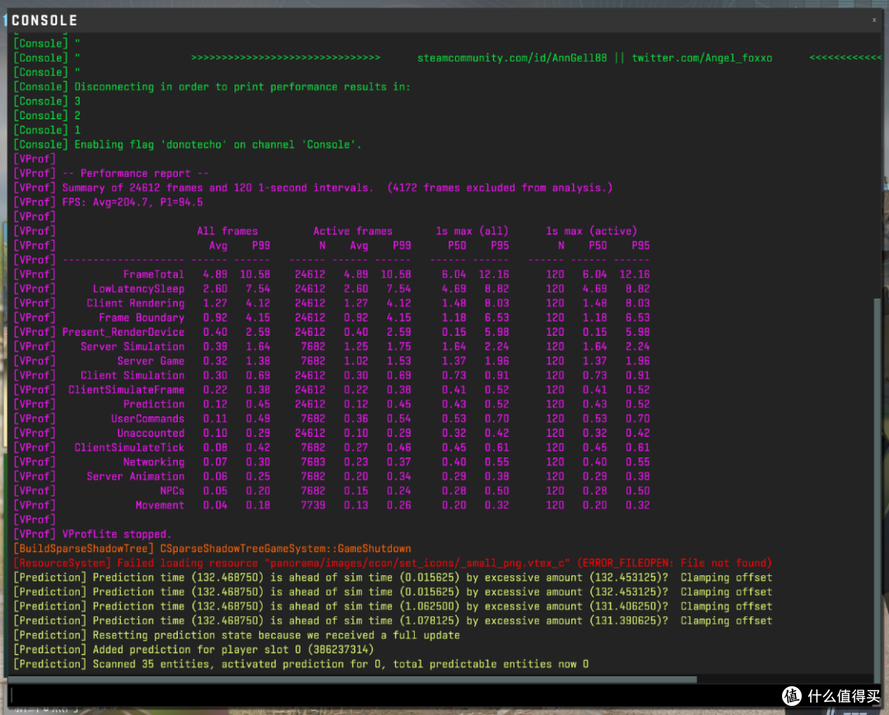
Task: Click the 'LowLatencySleep' row label
Action: coord(138,289)
